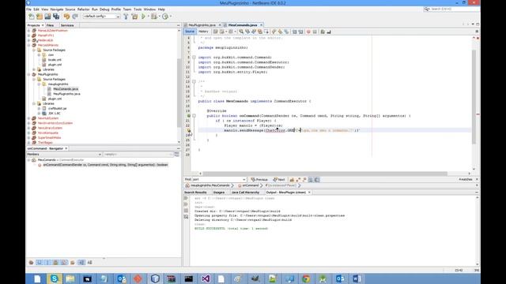The width and height of the screenshot is (506, 284).
Task: Select the onCommand method in Navigator
Action: [105, 165]
